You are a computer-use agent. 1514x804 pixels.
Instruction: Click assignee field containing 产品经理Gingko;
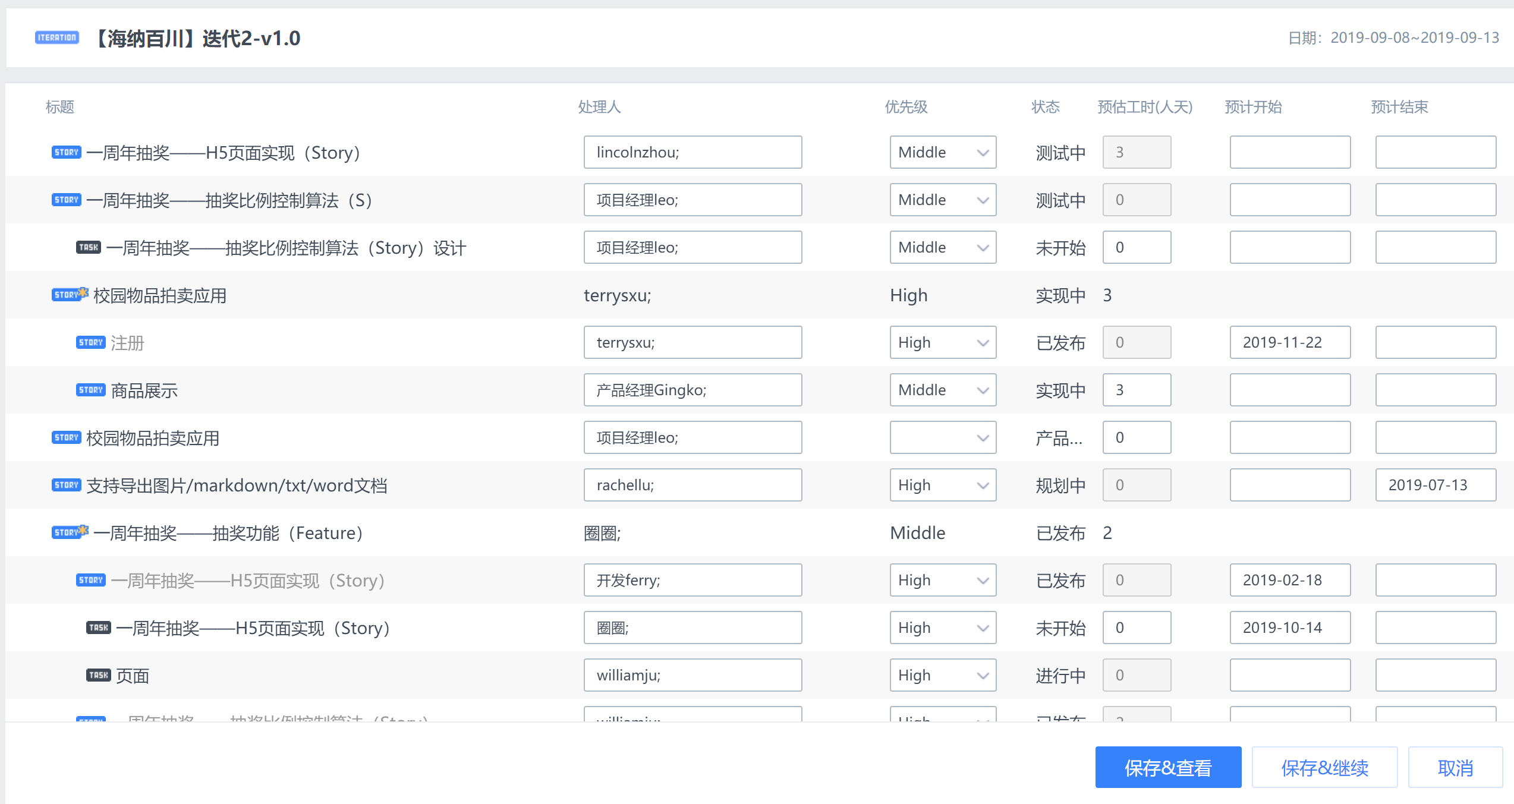point(693,390)
